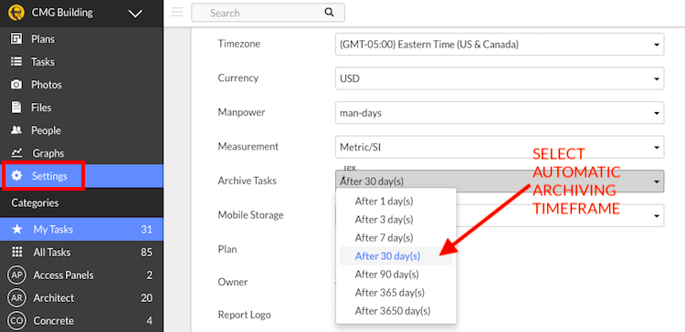The height and width of the screenshot is (332, 685).
Task: Open the Manpower dropdown showing man-days
Action: [500, 112]
